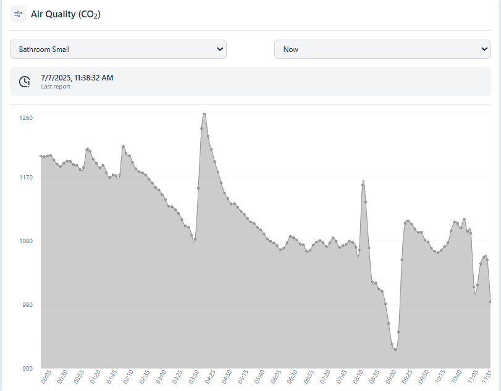Open the Bathroom Small room dropdown
The image size is (501, 391).
click(118, 49)
